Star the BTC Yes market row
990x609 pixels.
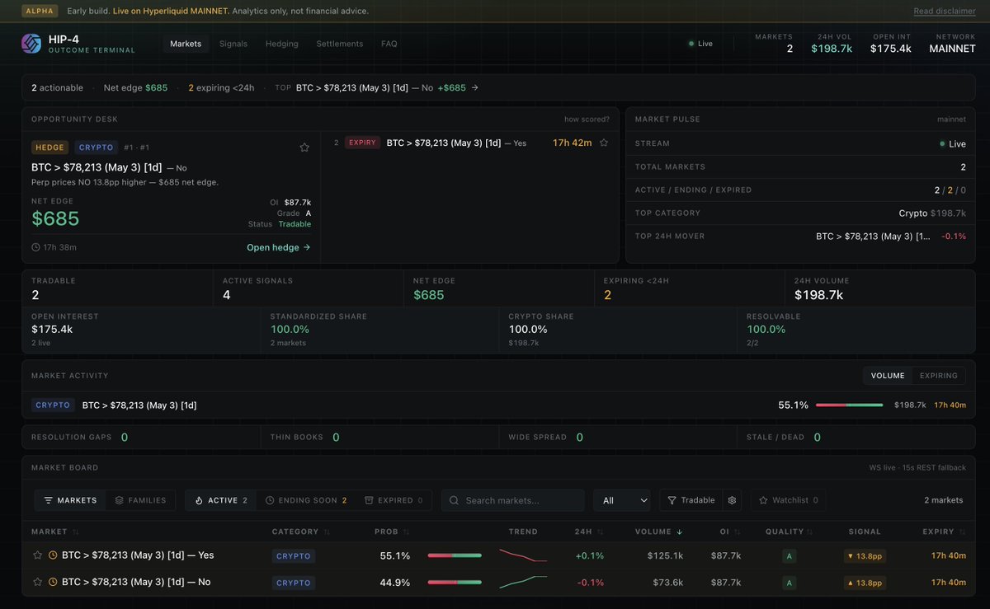click(37, 555)
